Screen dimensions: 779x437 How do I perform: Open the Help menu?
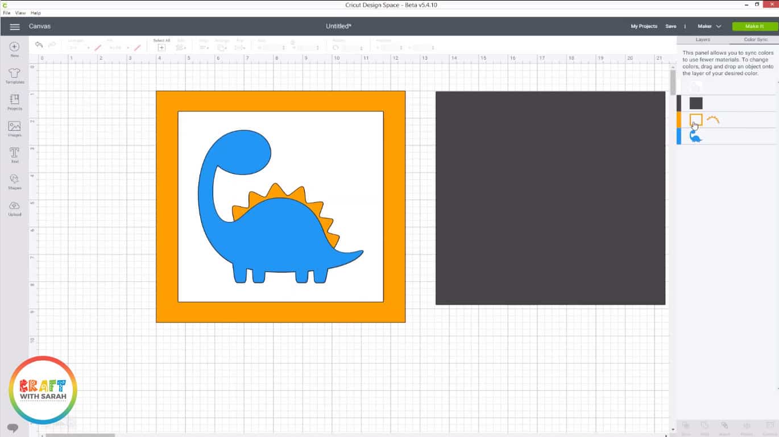(x=35, y=13)
